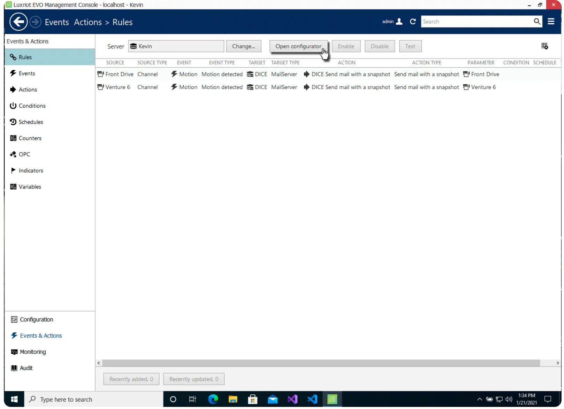Open the notification center icon
The height and width of the screenshot is (409, 564).
(x=548, y=399)
